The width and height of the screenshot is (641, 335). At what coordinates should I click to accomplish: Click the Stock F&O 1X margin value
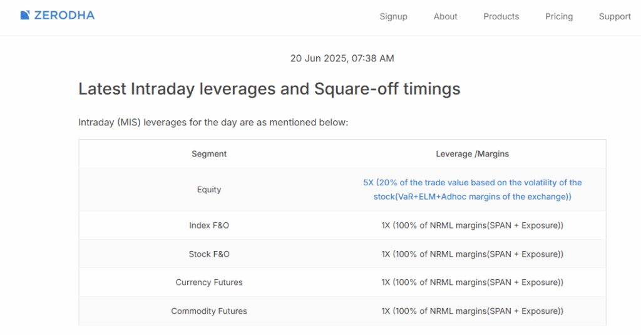click(472, 254)
